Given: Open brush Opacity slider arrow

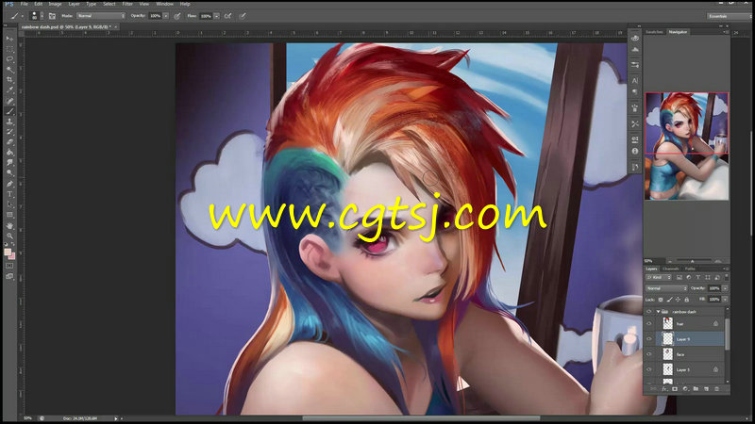Looking at the screenshot, I should (x=166, y=16).
